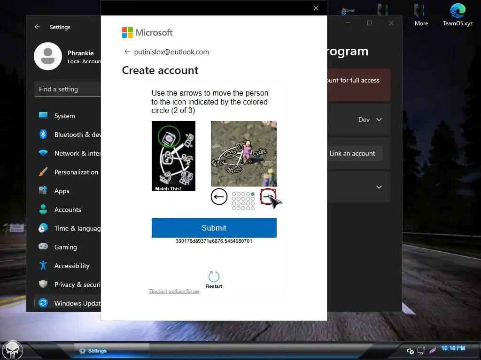Open the More desktop shortcut
Viewport: 481px width, 360px height.
tap(421, 15)
